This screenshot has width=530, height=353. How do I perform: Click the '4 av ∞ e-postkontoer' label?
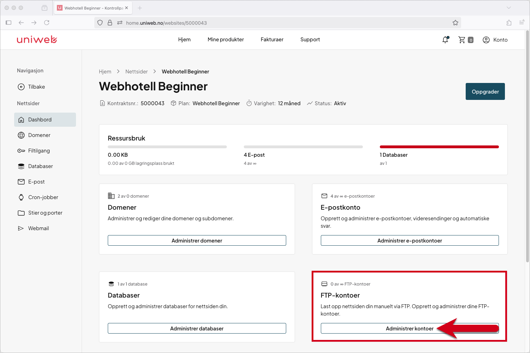coord(352,196)
